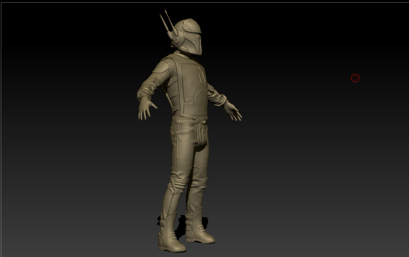
Task: Click the helmet of the sculpted character
Action: coord(187,36)
